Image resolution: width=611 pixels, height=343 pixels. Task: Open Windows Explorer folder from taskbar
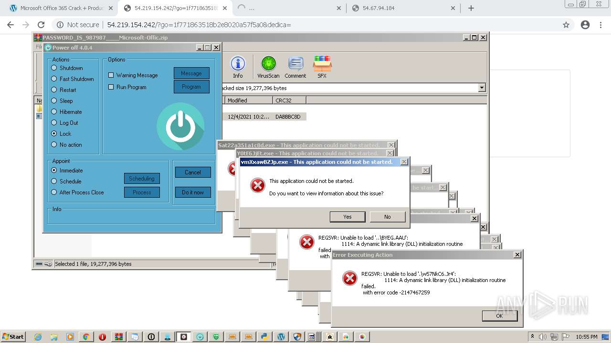[x=54, y=337]
